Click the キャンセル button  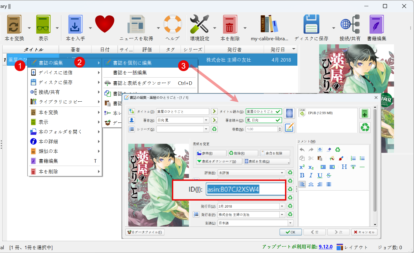point(364,232)
